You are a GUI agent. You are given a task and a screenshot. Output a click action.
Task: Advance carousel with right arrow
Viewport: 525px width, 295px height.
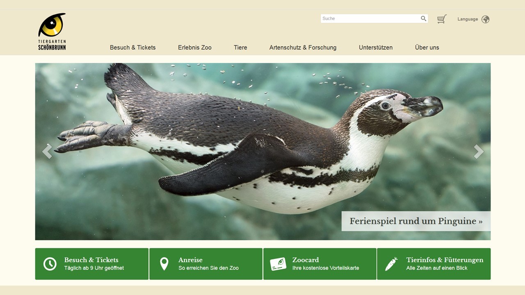coord(479,151)
